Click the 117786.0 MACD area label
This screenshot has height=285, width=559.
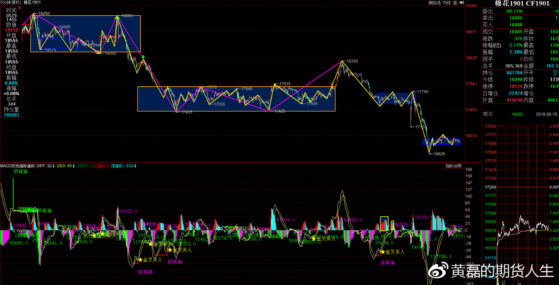coord(442,256)
